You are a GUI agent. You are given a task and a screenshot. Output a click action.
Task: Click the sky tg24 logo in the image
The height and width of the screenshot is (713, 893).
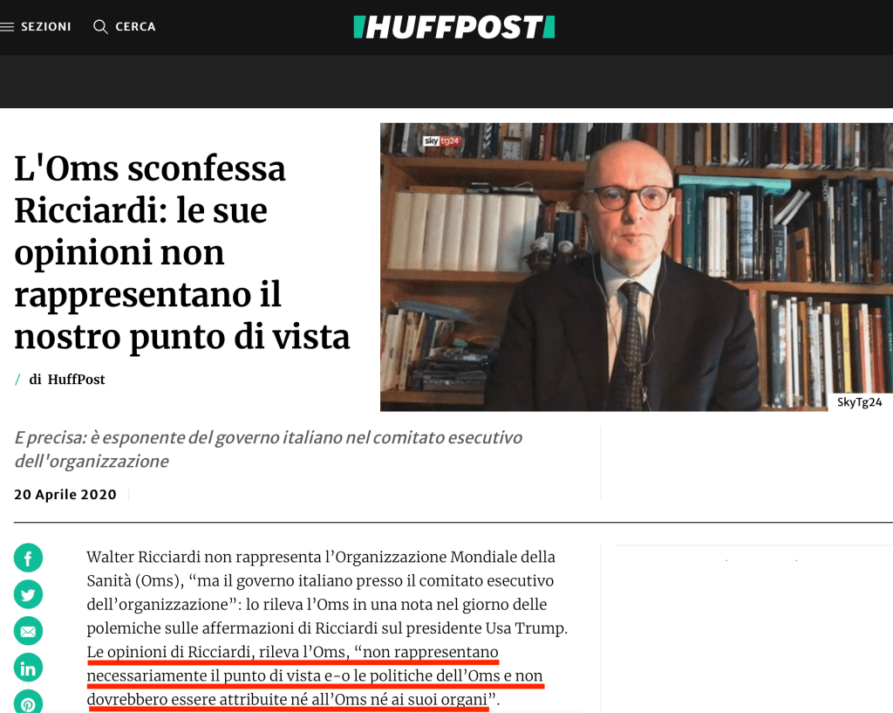tap(441, 141)
